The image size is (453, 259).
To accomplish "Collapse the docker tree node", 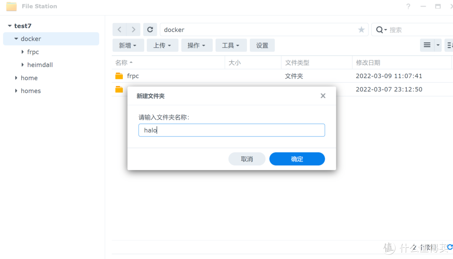I will tap(16, 39).
